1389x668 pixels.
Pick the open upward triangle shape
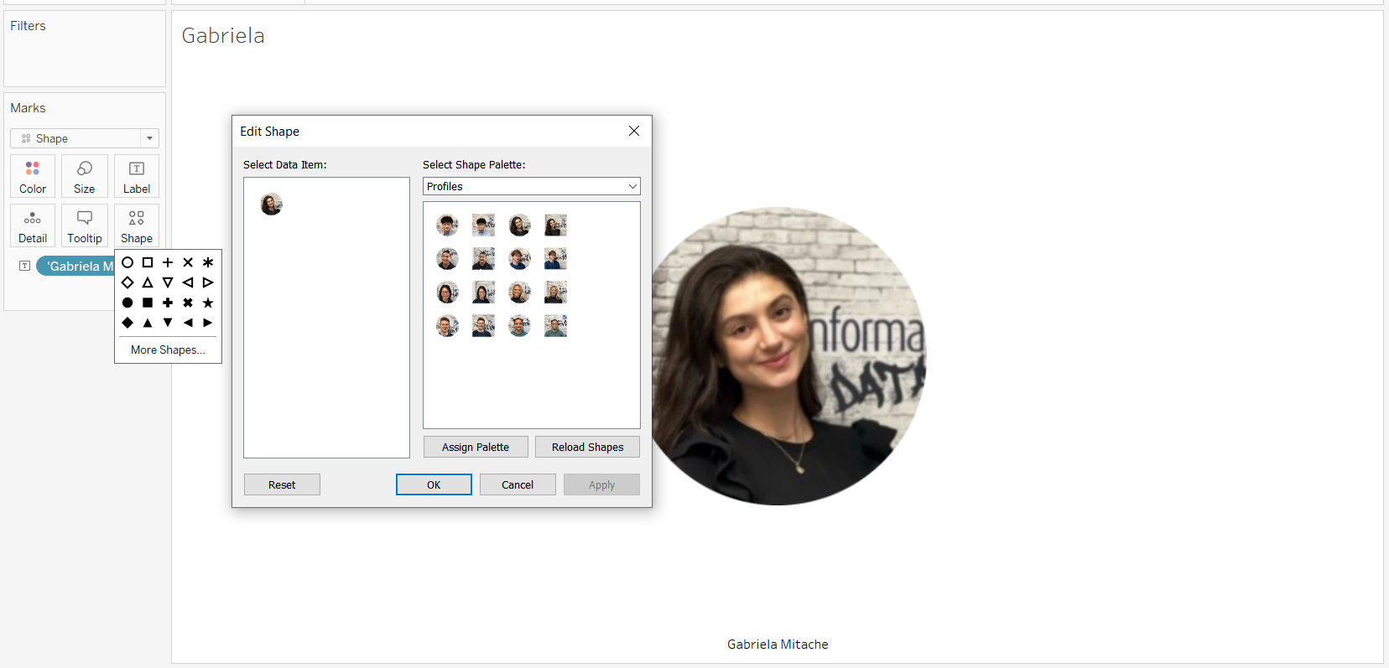click(x=148, y=282)
